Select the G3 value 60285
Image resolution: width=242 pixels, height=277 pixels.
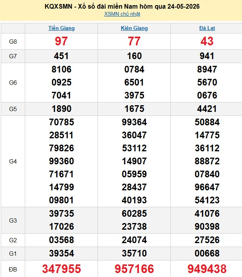pyautogui.click(x=134, y=214)
